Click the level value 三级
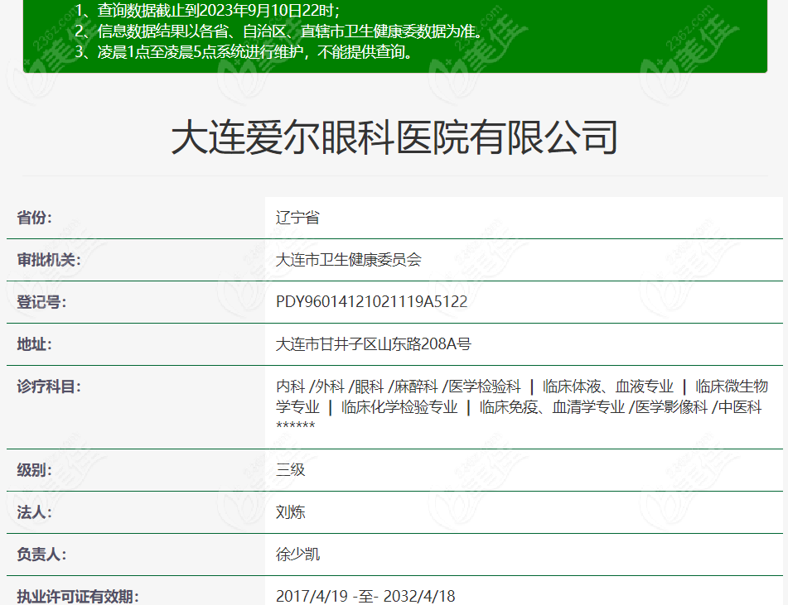 [x=291, y=470]
